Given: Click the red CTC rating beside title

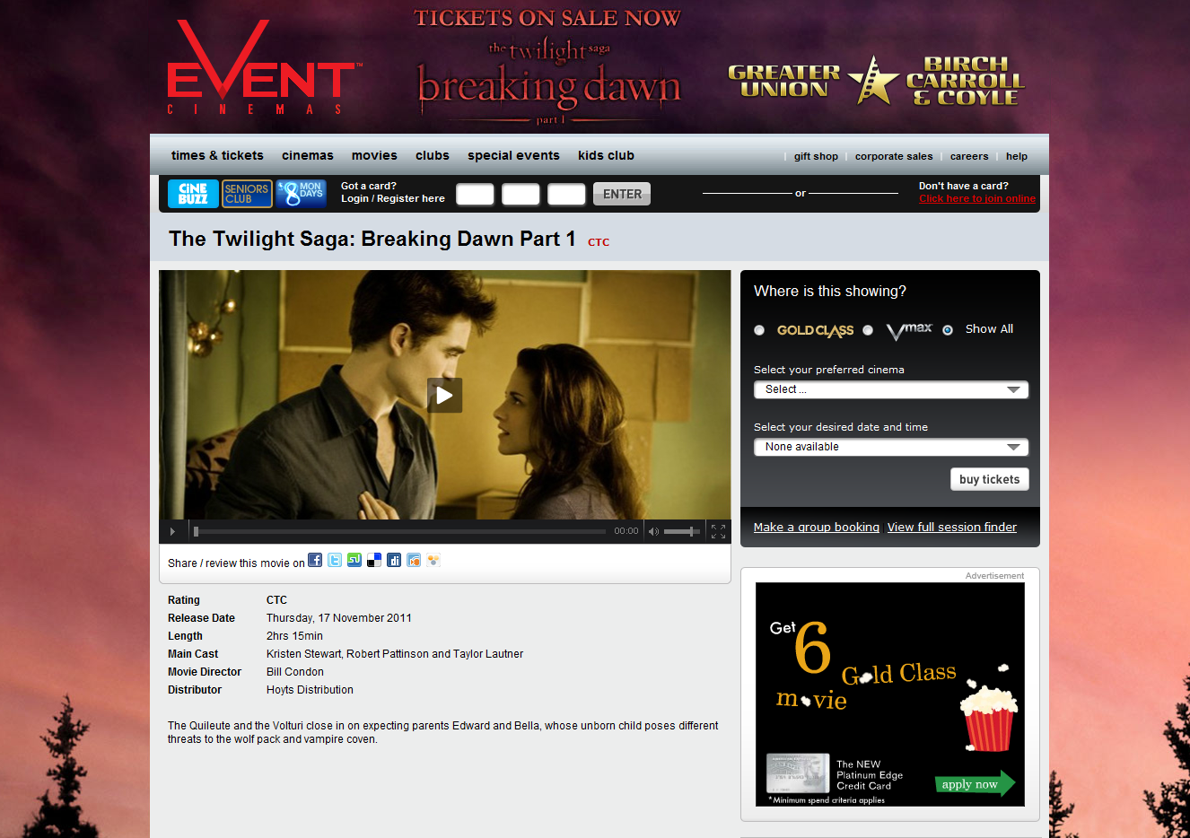Looking at the screenshot, I should click(x=599, y=242).
